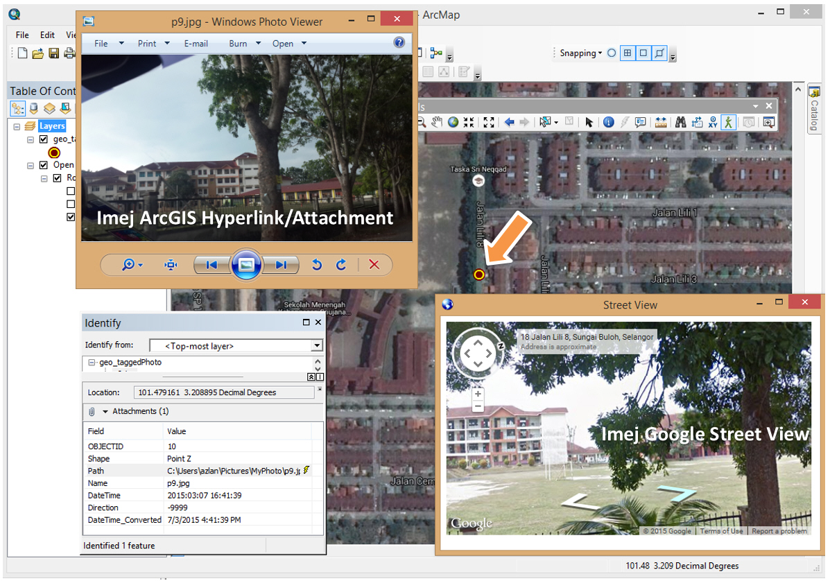Select List By Drawing Order view
The image size is (830, 581).
(x=18, y=108)
